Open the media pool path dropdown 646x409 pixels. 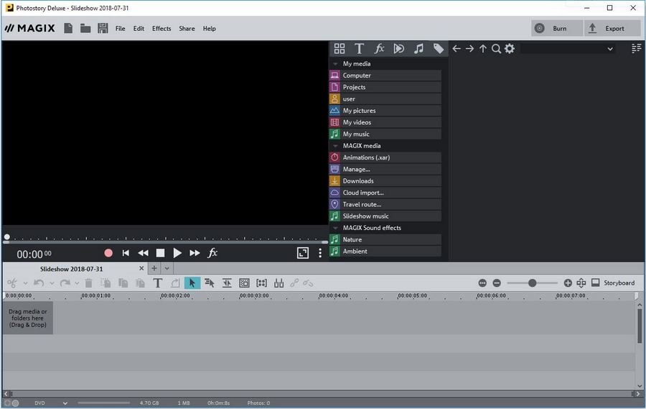(610, 49)
